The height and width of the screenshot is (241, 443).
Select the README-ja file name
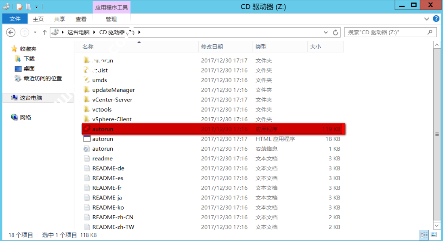click(107, 197)
